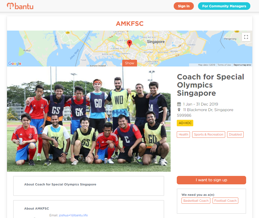Click the Show button on the map
This screenshot has height=218, width=259.
coord(129,63)
